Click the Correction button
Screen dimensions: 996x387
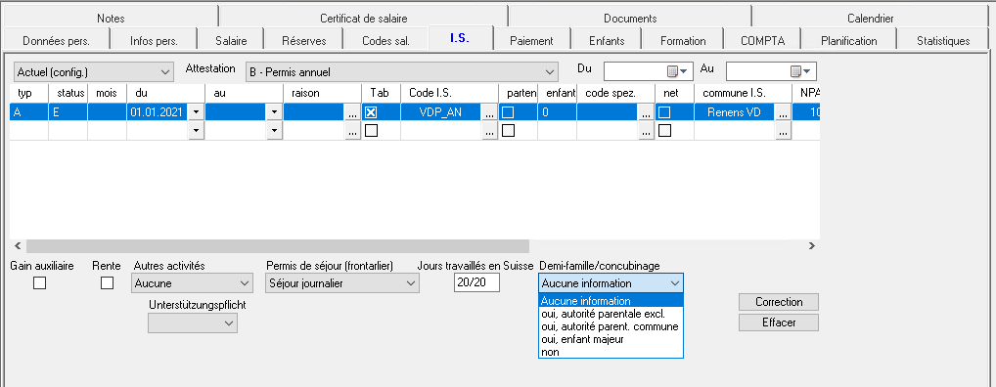(779, 301)
